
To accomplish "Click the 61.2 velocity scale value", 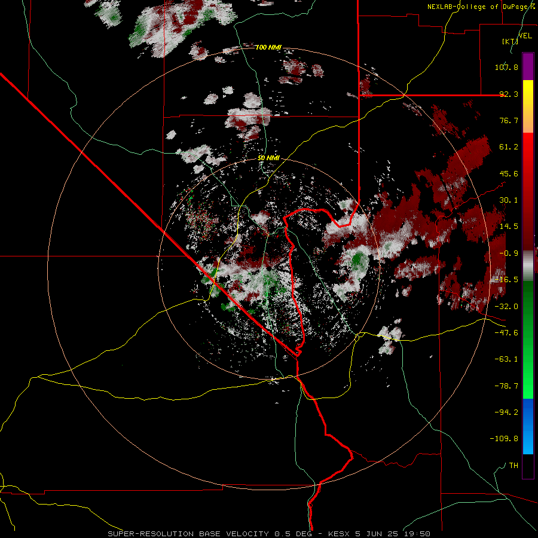I will click(509, 147).
